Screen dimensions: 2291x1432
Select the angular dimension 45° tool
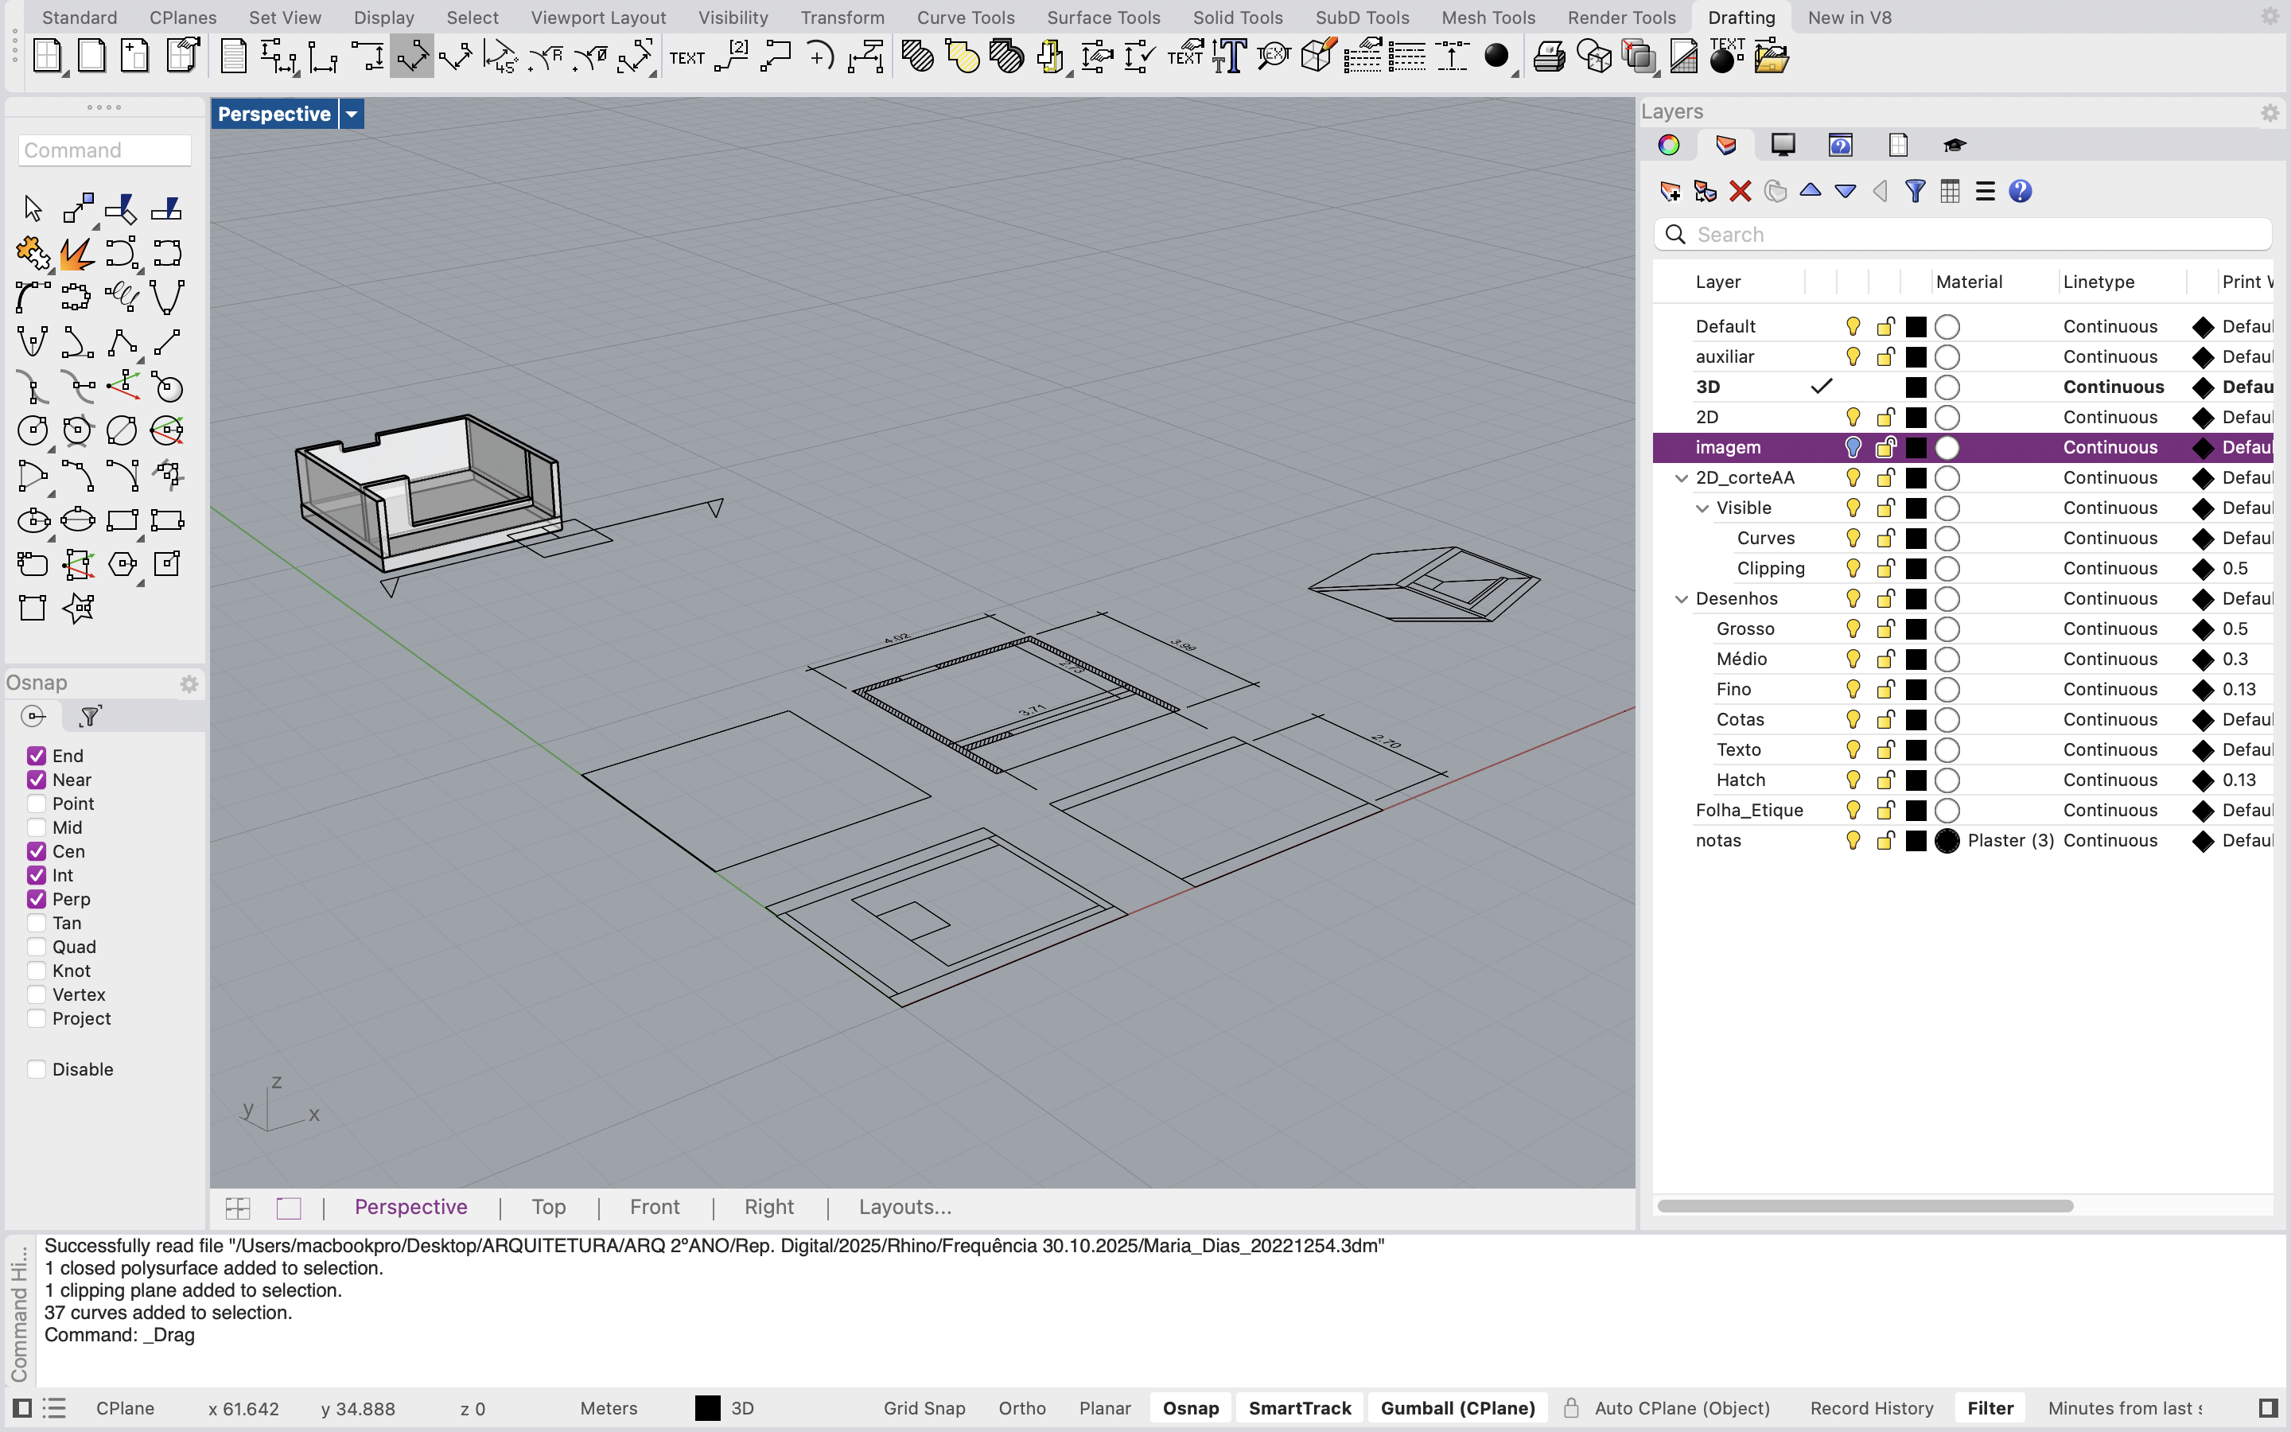click(x=502, y=56)
